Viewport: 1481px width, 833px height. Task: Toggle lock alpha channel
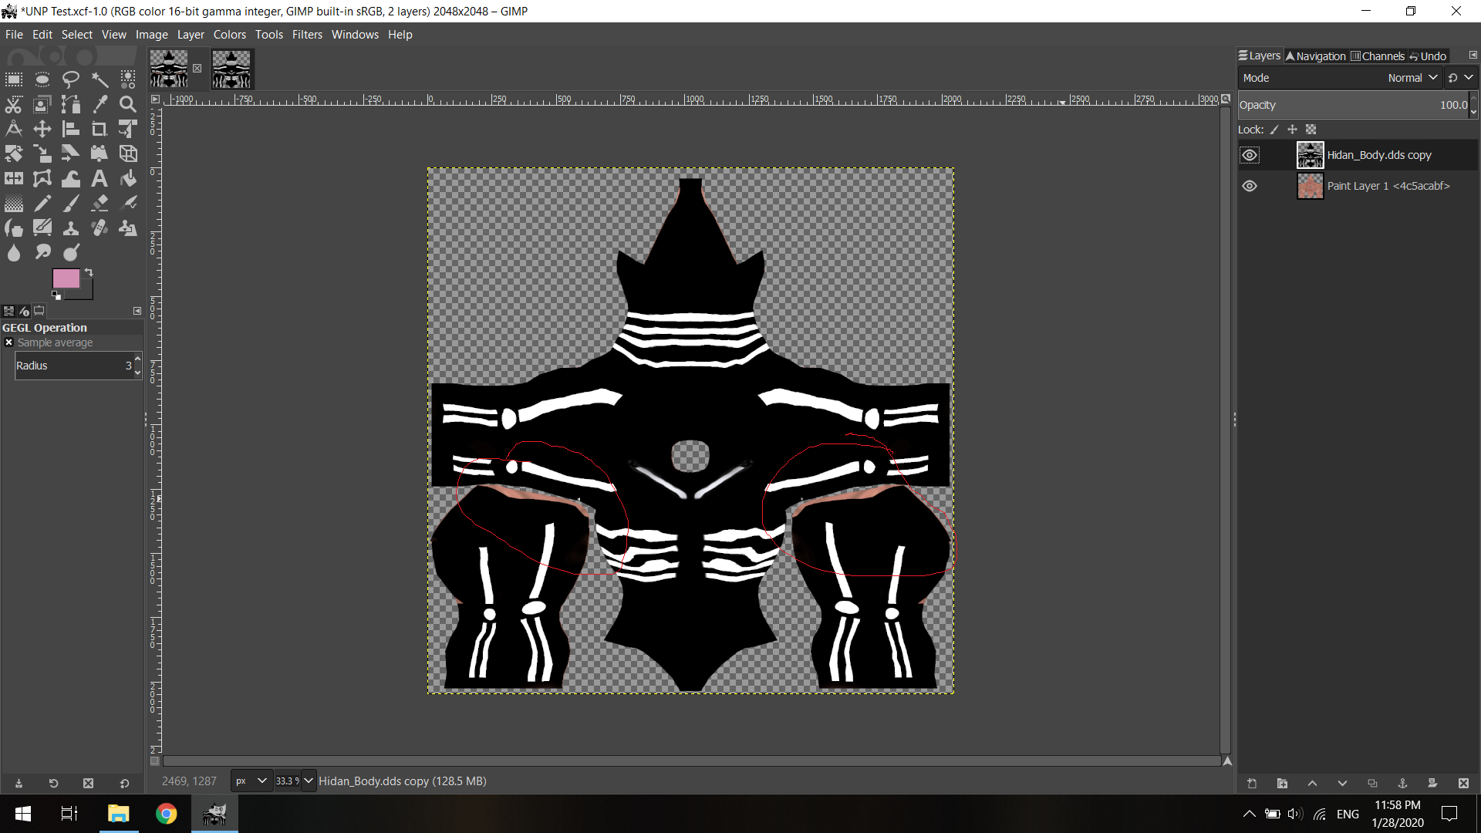(1311, 130)
